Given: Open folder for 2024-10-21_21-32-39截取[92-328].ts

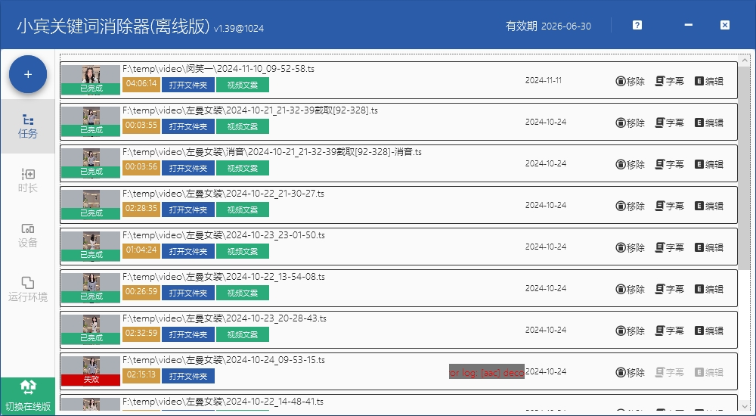Looking at the screenshot, I should (x=188, y=126).
